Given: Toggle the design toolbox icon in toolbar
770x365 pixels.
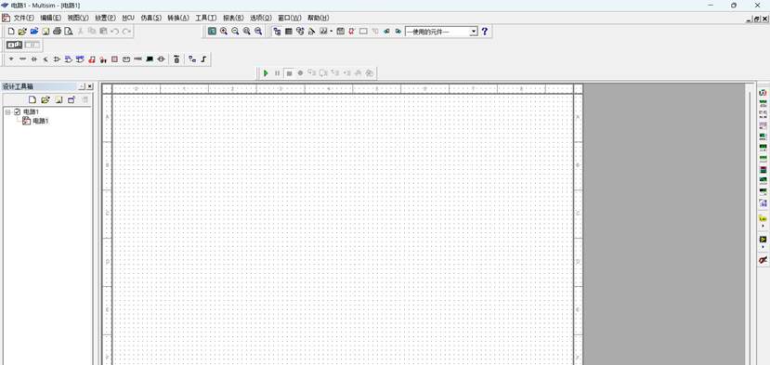Looking at the screenshot, I should (x=277, y=32).
